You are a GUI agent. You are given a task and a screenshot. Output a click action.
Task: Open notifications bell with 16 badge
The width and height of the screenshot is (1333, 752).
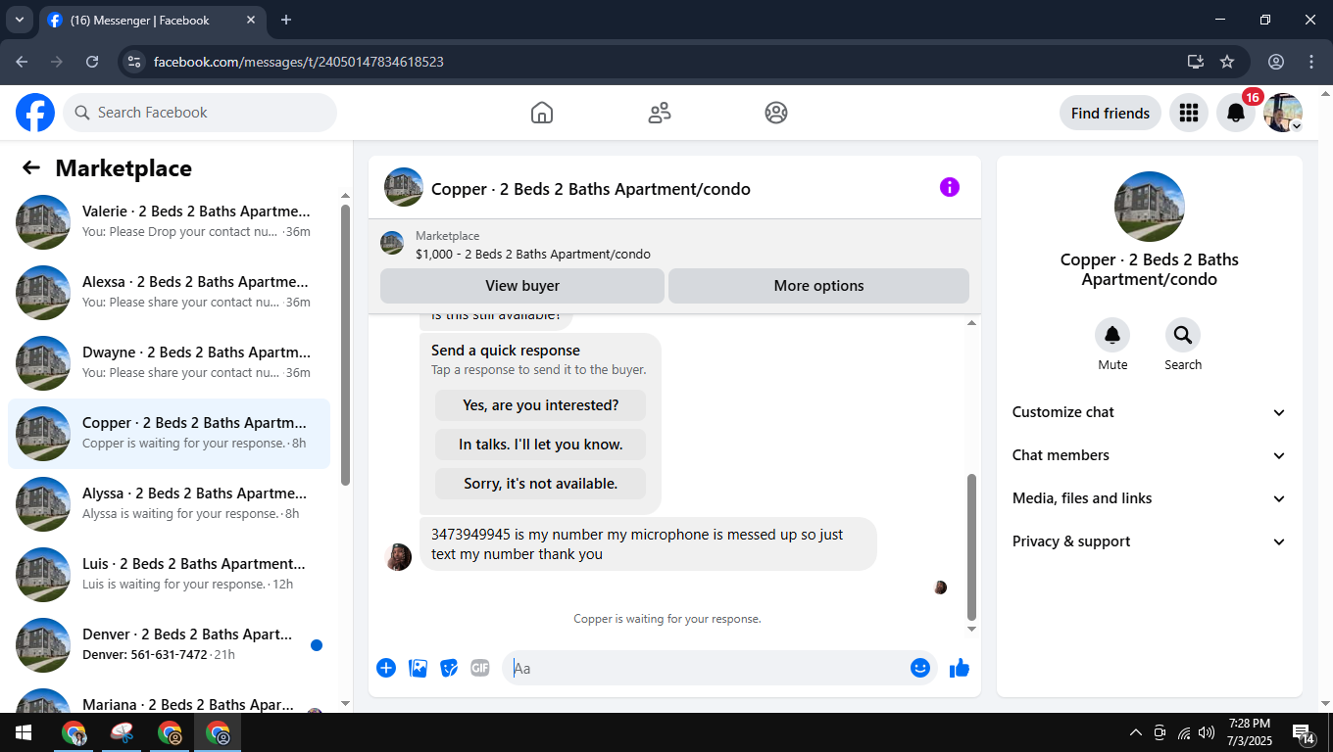coord(1236,113)
